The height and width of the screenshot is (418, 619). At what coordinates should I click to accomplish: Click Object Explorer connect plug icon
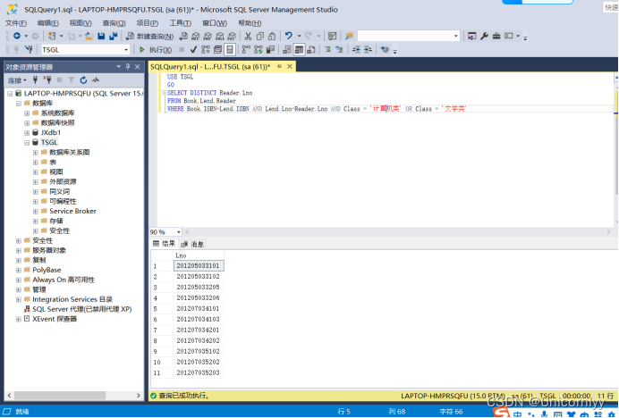pyautogui.click(x=35, y=80)
